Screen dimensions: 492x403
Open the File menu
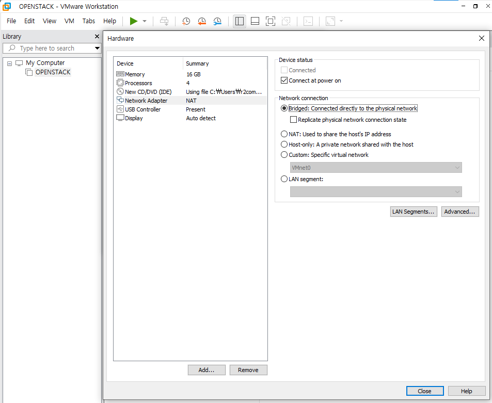[x=11, y=21]
